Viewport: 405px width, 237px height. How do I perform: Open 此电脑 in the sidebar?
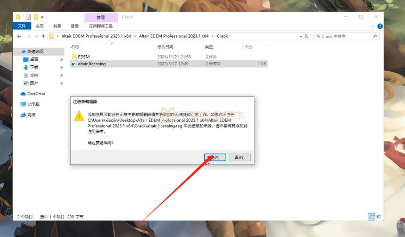tap(34, 104)
